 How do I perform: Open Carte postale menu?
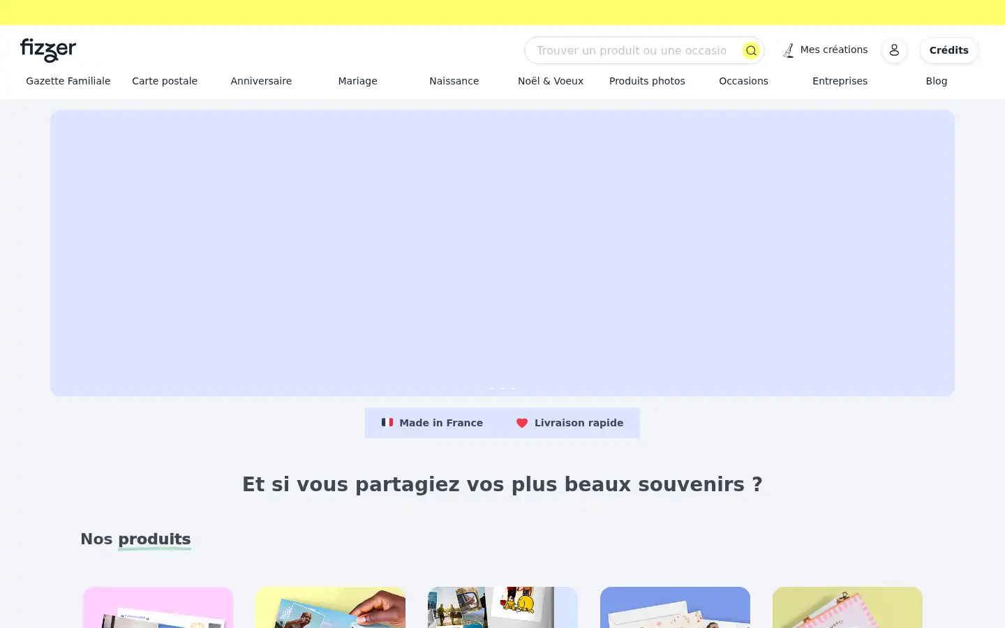(x=165, y=81)
